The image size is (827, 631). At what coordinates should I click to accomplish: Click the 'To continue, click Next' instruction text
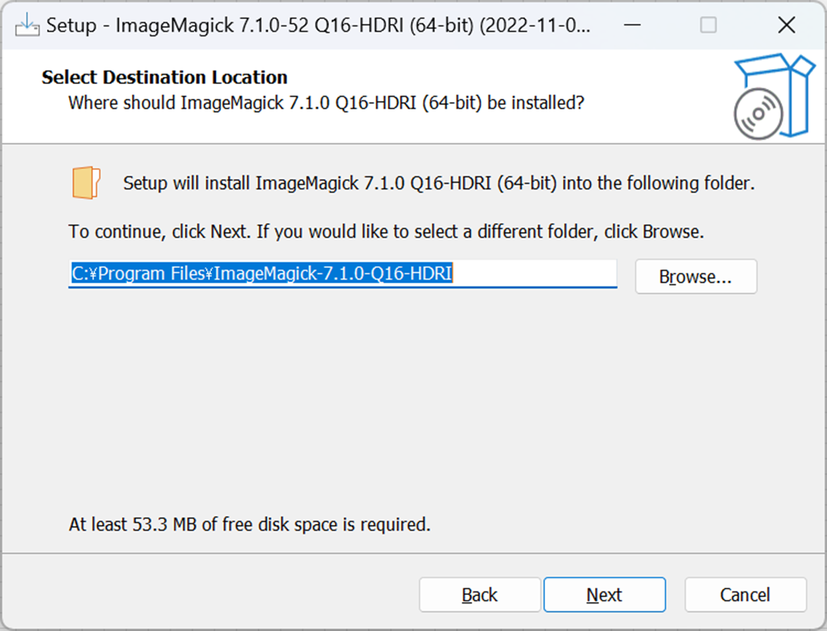(x=386, y=231)
